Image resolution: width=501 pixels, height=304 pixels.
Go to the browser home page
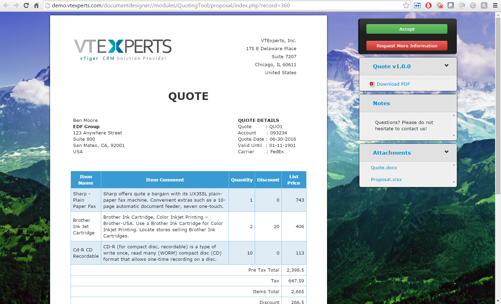pyautogui.click(x=36, y=5)
